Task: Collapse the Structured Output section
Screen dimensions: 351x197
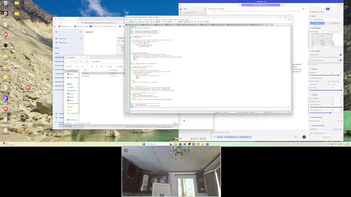Action: pyautogui.click(x=341, y=117)
